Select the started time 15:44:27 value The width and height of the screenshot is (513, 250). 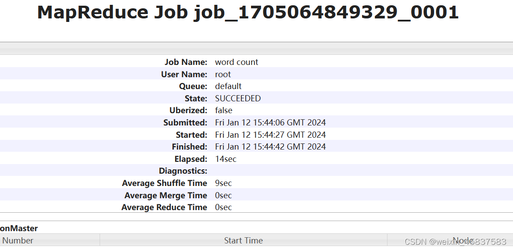coord(270,135)
